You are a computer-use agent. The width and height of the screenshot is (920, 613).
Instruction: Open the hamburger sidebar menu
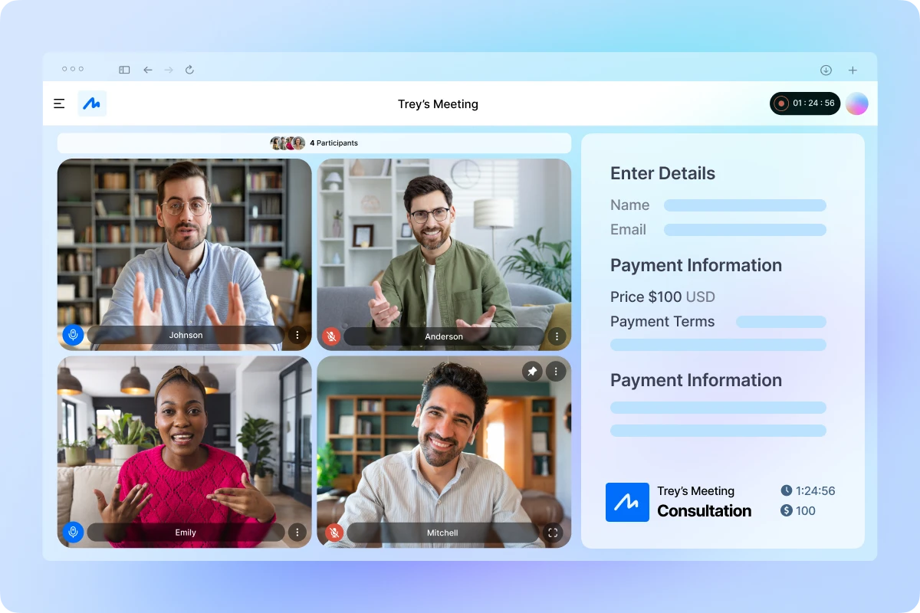click(59, 103)
